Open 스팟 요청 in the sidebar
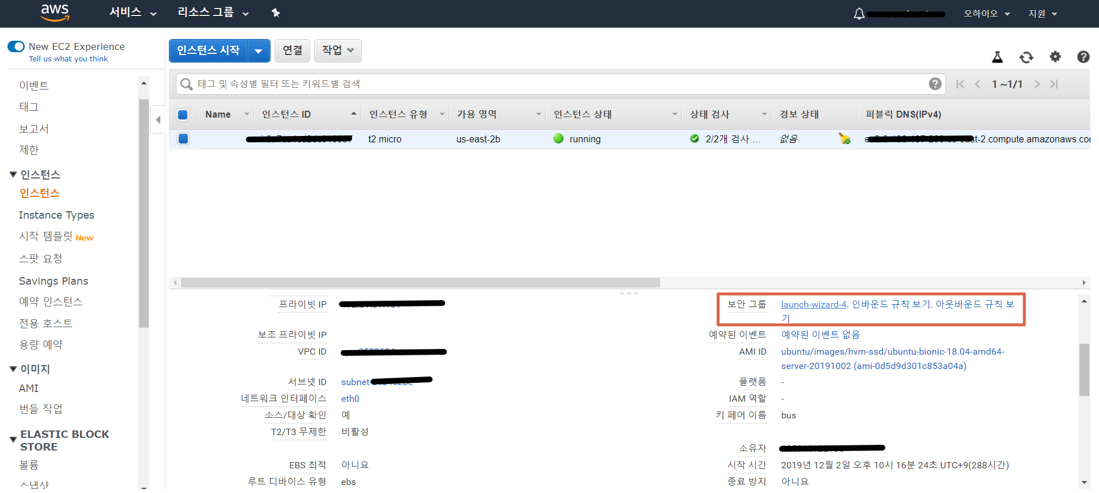This screenshot has width=1099, height=493. 41,259
